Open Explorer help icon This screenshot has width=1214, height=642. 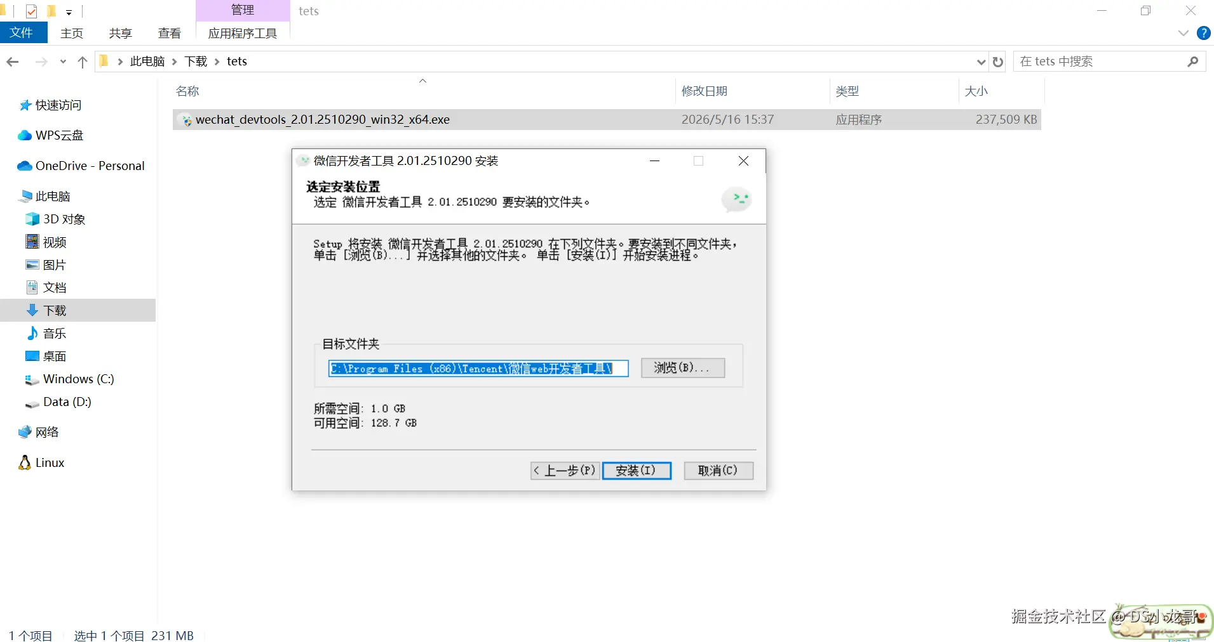[1203, 33]
